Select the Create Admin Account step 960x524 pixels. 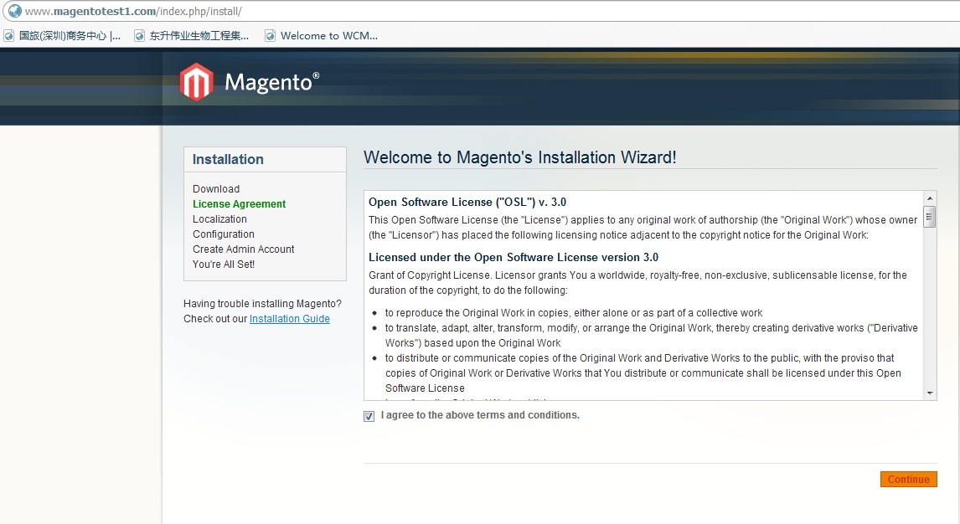244,249
